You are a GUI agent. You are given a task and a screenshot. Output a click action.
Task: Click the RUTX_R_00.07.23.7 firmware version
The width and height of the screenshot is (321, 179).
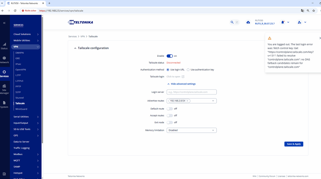tap(265, 23)
